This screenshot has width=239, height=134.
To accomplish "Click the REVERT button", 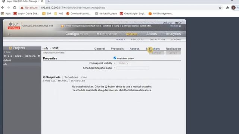I will click(x=157, y=53).
